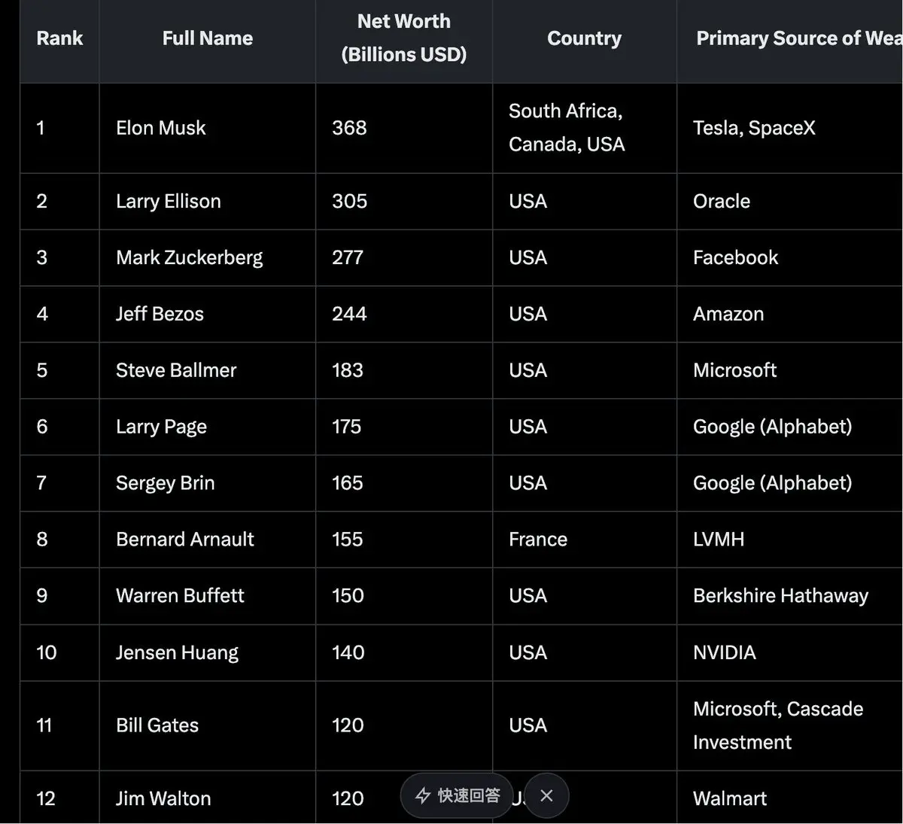The width and height of the screenshot is (903, 824).
Task: Select net worth value 175
Action: pyautogui.click(x=347, y=427)
